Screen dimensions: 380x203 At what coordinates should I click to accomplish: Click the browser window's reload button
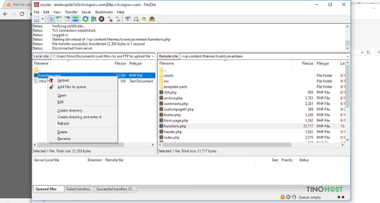[22, 14]
